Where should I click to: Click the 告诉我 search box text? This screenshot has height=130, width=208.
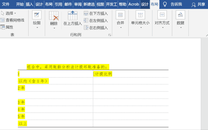point(176,4)
